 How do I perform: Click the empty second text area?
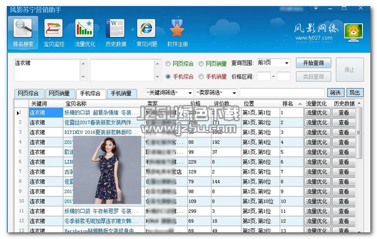pos(122,70)
